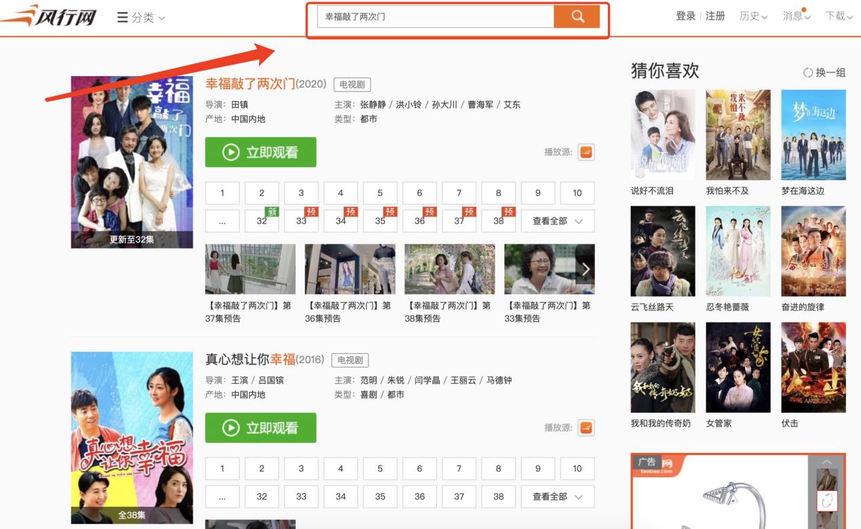This screenshot has height=529, width=861.
Task: Open the 第36集预告 preview thumbnail
Action: (350, 269)
